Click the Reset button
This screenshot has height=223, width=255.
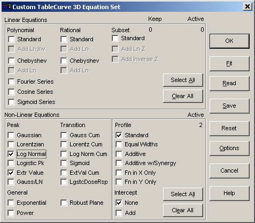tap(229, 128)
